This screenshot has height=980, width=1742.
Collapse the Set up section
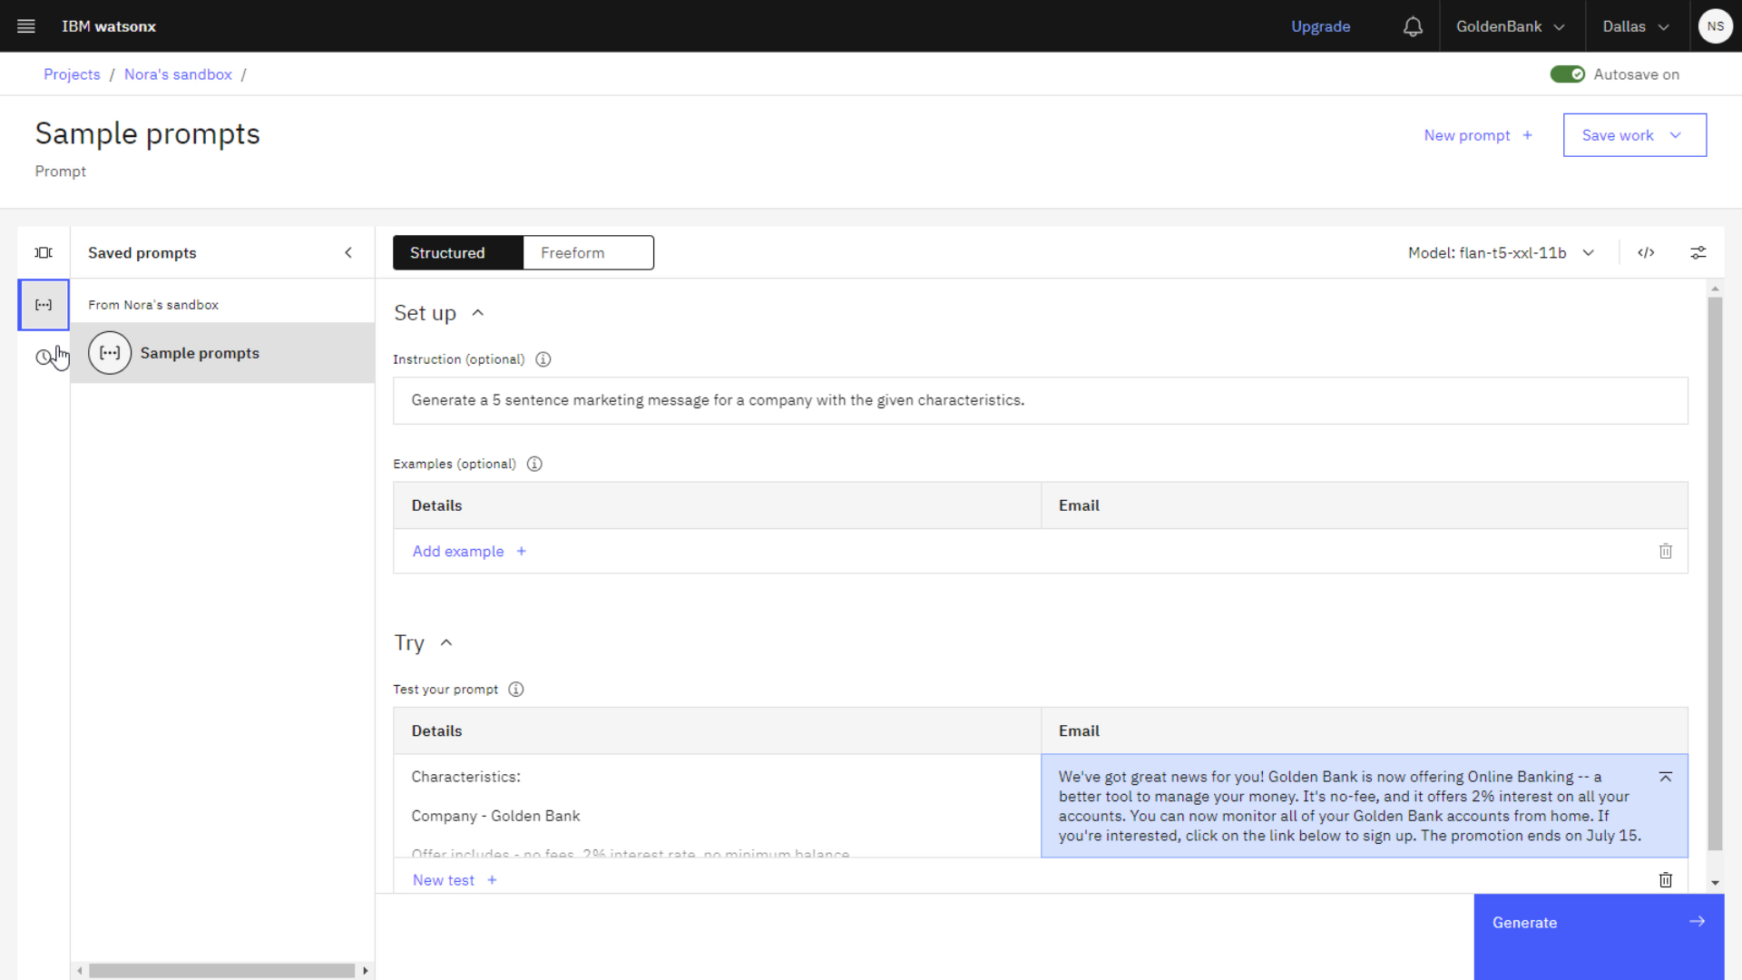click(478, 313)
